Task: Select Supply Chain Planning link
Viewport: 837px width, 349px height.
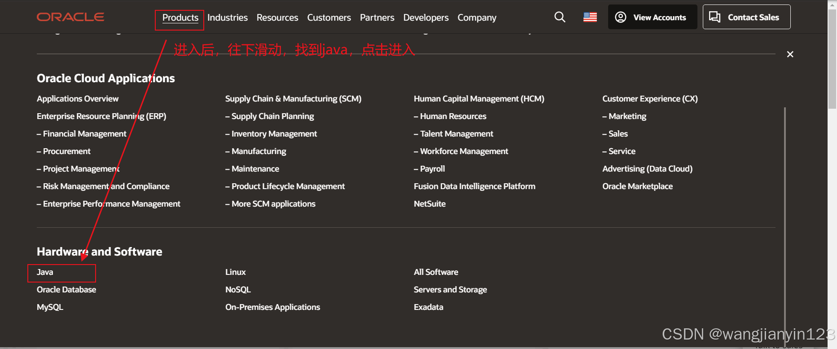Action: [270, 116]
